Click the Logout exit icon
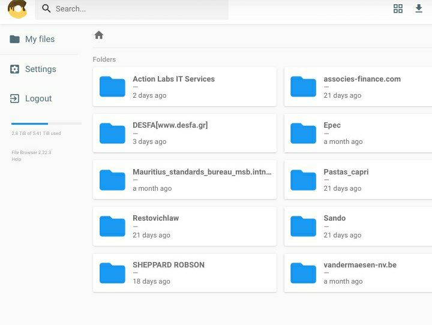The image size is (432, 325). pos(14,98)
